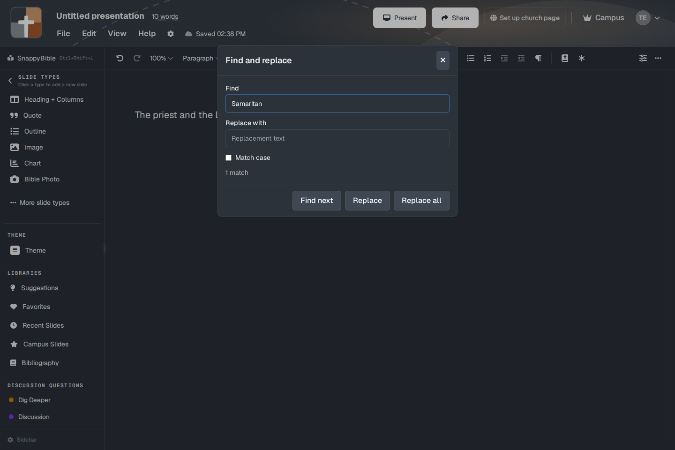Viewport: 675px width, 450px height.
Task: Insert a numbered list
Action: click(x=487, y=58)
